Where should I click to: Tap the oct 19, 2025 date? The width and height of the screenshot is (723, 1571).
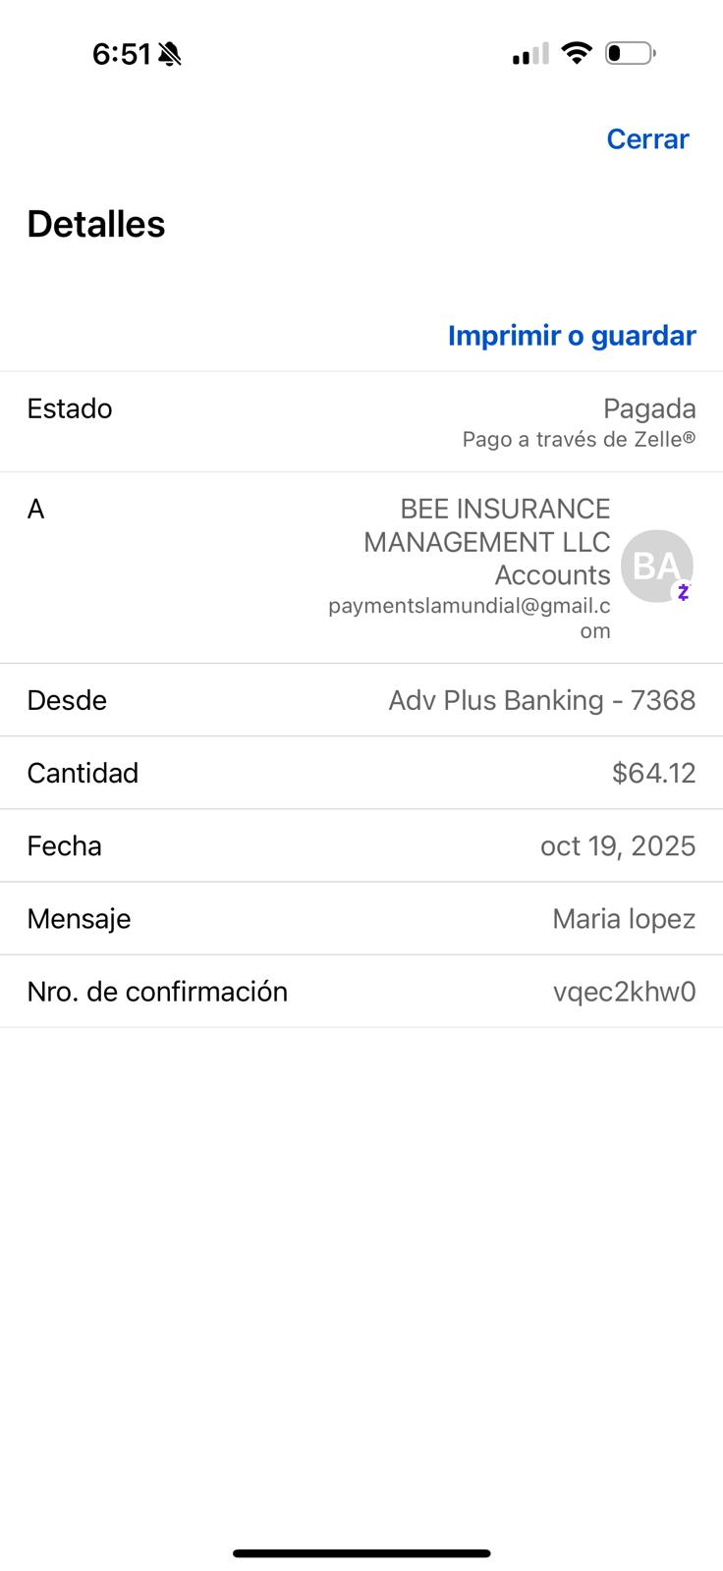pos(617,845)
